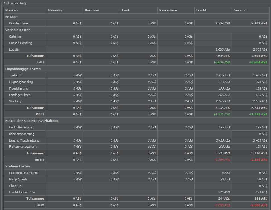Select the Stationskosten section heading

(x=17, y=166)
